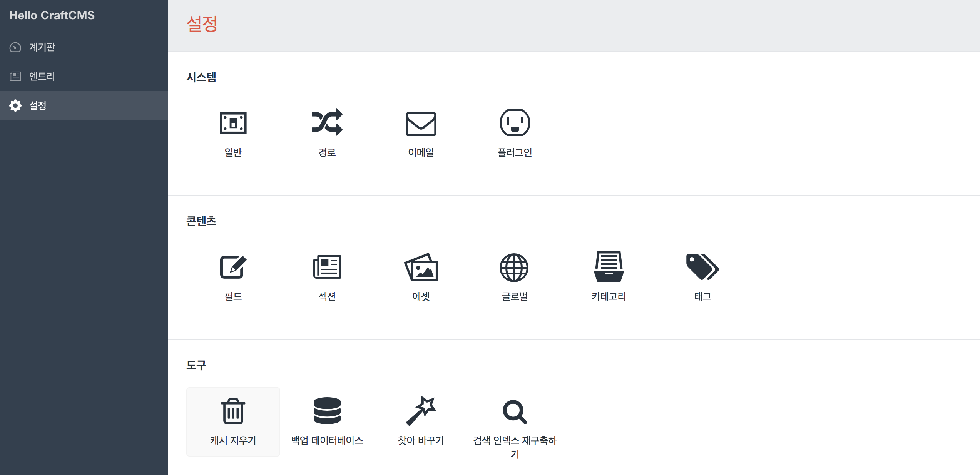Open Tags (태그) icon
The height and width of the screenshot is (475, 980).
tap(702, 267)
